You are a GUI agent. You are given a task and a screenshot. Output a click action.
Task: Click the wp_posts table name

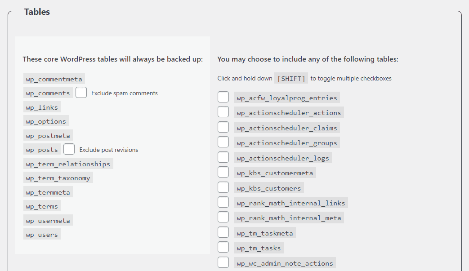(42, 150)
